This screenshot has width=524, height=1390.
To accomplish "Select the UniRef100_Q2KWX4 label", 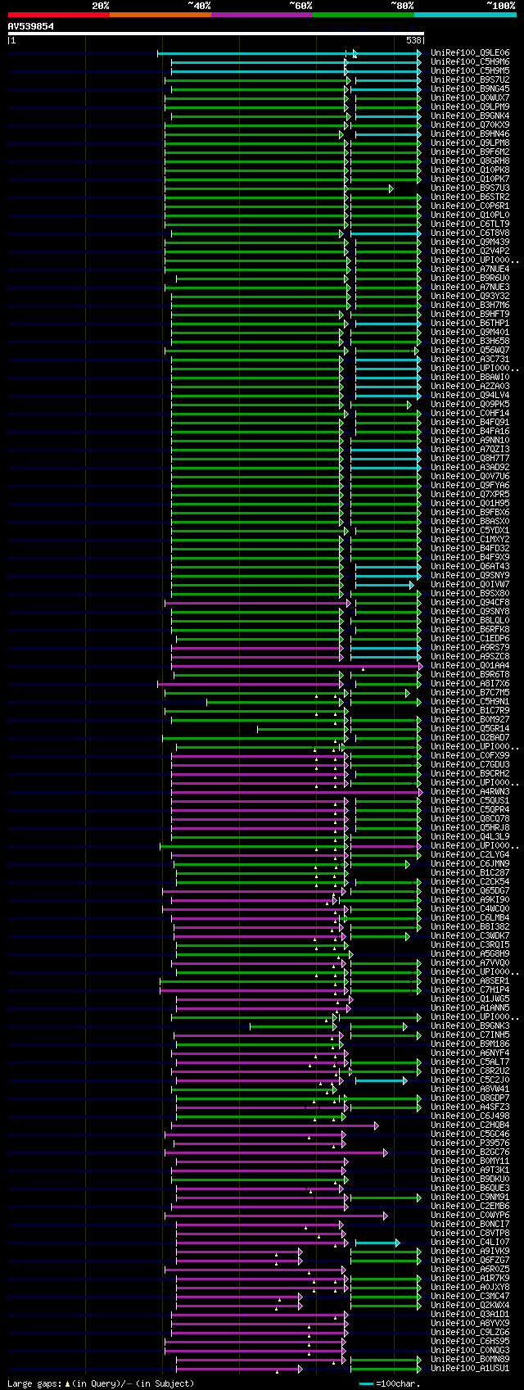I will click(470, 1306).
